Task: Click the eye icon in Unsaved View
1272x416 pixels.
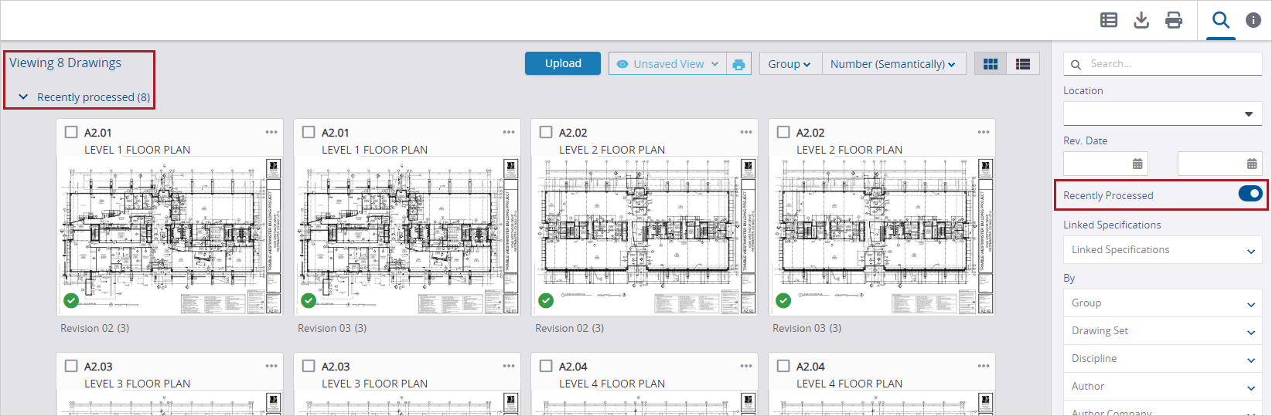Action: pos(622,64)
